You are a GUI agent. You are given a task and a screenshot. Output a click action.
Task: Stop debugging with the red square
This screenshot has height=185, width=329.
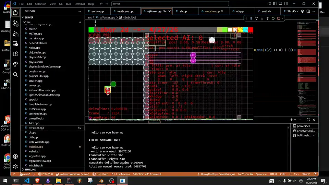click(279, 18)
